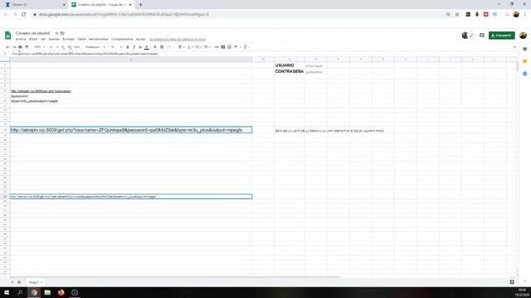Viewport: 531px width, 298px height.
Task: Format the cell as percent
Action: tap(57, 47)
